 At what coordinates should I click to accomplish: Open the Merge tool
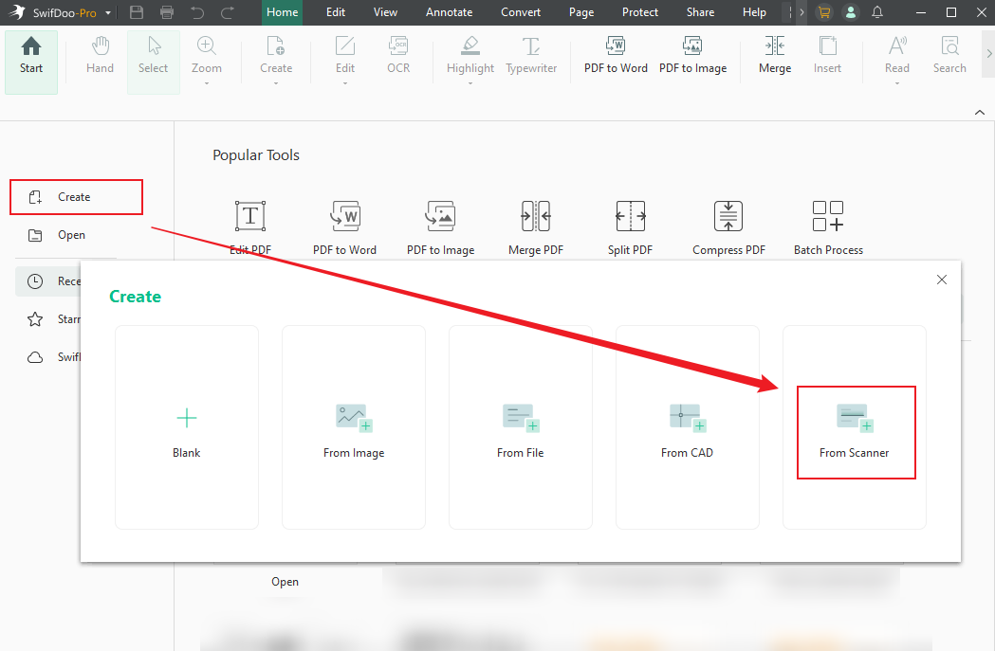pyautogui.click(x=774, y=55)
